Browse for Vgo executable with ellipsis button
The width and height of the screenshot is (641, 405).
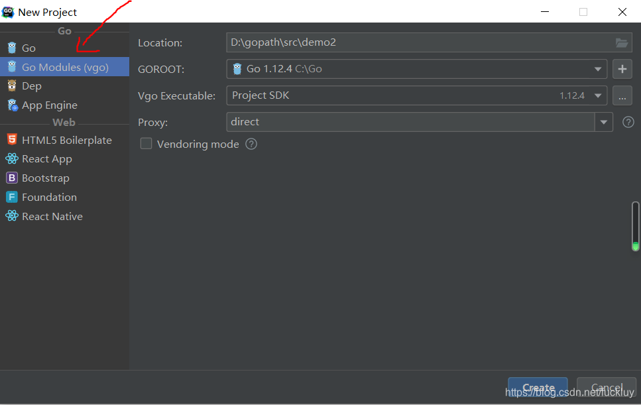(622, 95)
